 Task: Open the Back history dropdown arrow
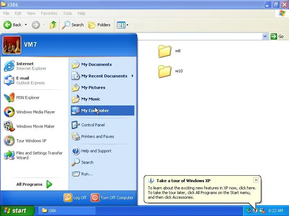(x=26, y=25)
